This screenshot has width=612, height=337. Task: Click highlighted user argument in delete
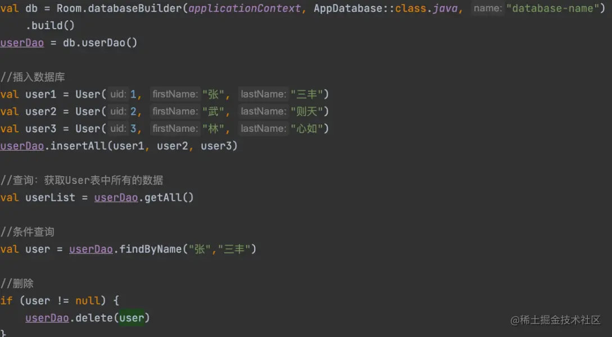(132, 318)
